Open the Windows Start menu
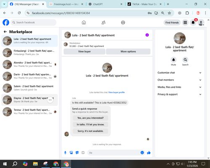Viewport: 210px width, 168px height. coord(5,164)
